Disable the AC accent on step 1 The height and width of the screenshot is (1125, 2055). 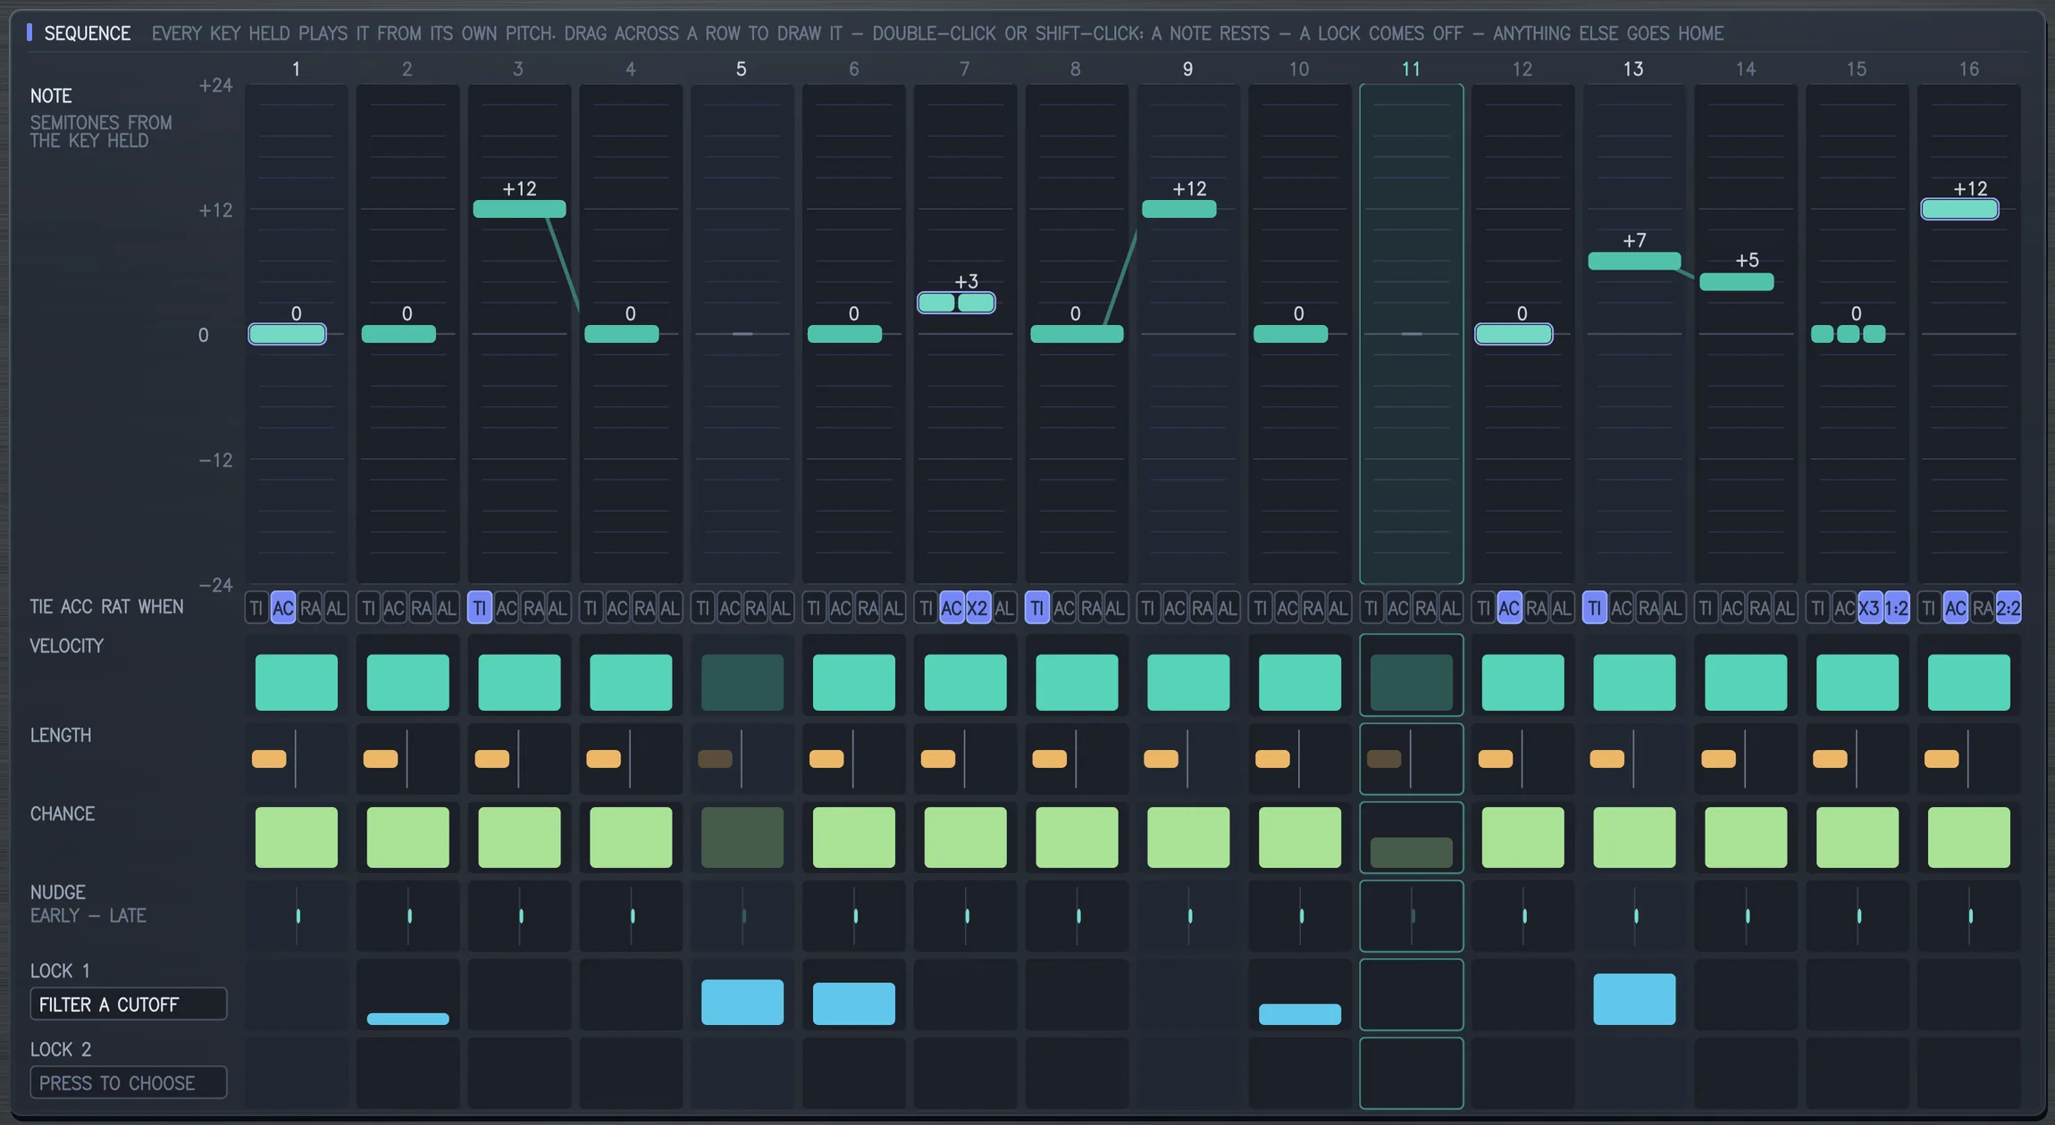coord(283,608)
